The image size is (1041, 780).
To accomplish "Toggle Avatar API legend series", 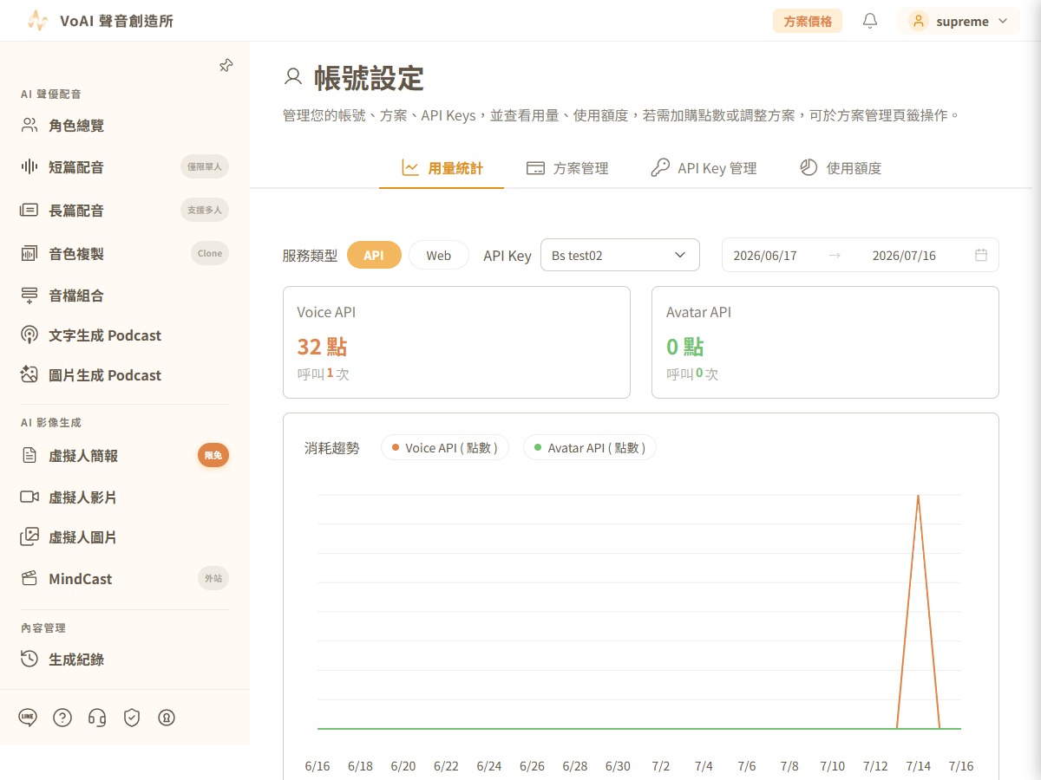I will (590, 448).
